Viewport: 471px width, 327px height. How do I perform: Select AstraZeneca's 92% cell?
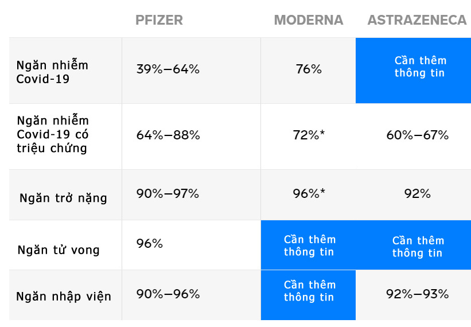pos(417,194)
